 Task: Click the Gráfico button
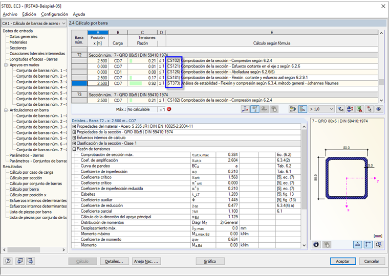[210, 261]
